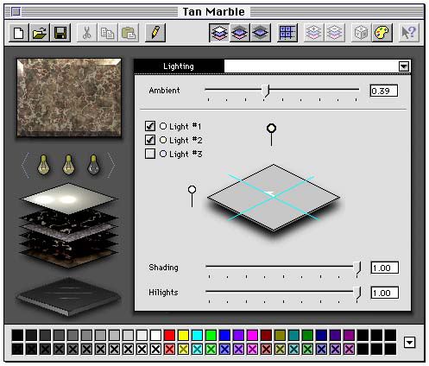Image resolution: width=429 pixels, height=366 pixels.
Task: Select the Lighting tab header
Action: pos(179,66)
